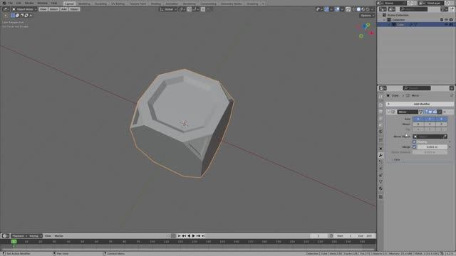
Task: Open the Object Mode dropdown
Action: point(24,9)
